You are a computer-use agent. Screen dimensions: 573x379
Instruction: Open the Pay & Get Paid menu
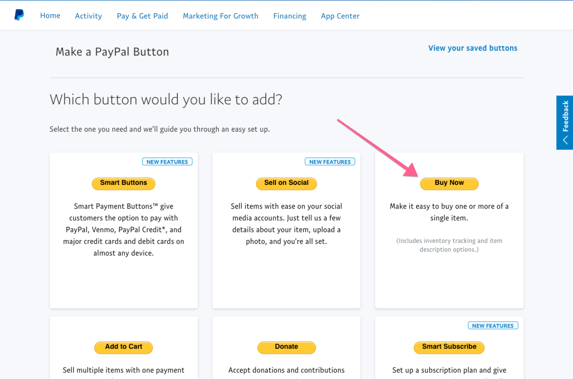[142, 16]
